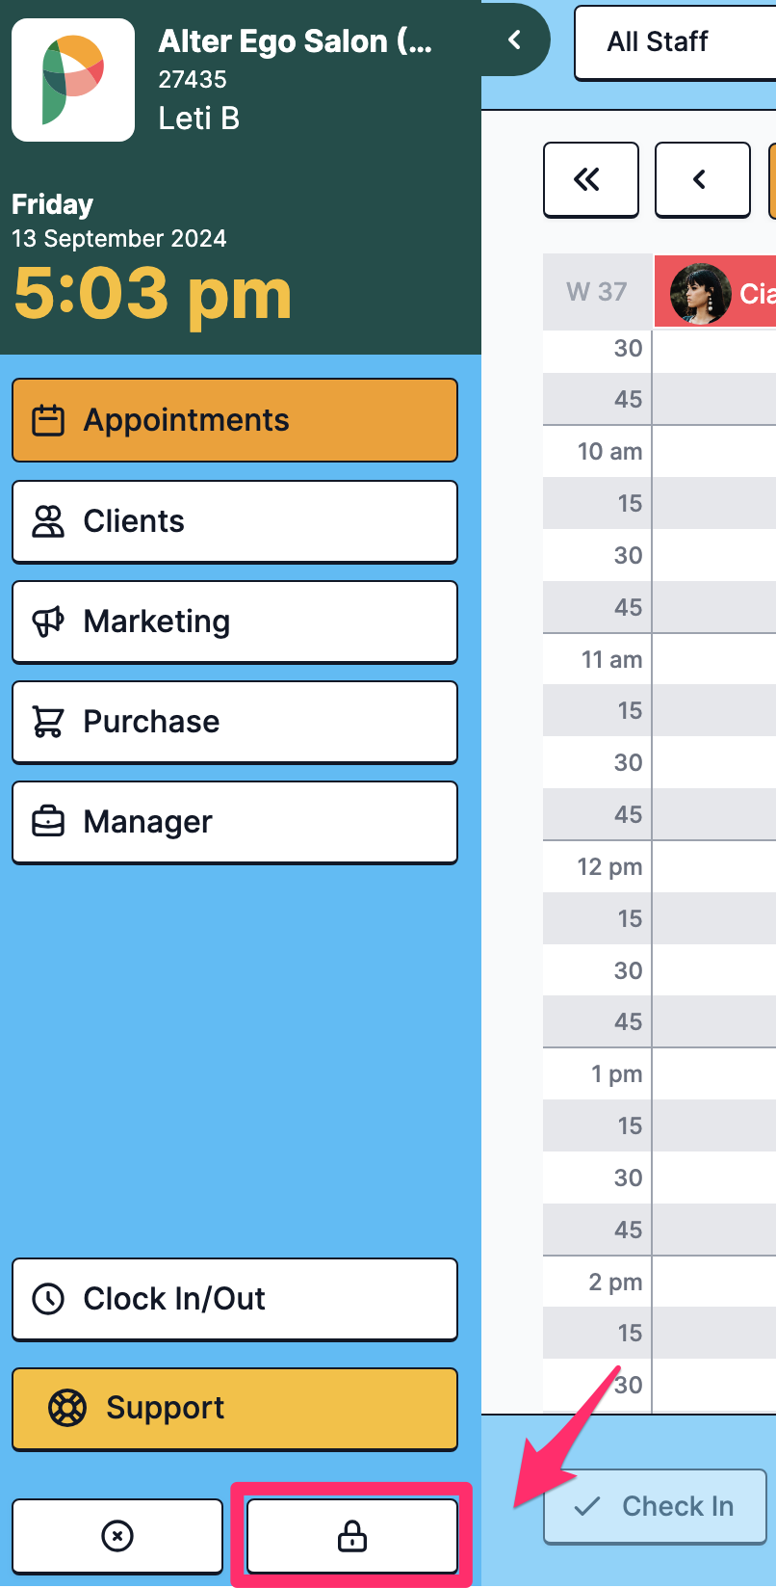Select the 12 pm time slot
Viewport: 776px width, 1588px height.
(x=714, y=866)
